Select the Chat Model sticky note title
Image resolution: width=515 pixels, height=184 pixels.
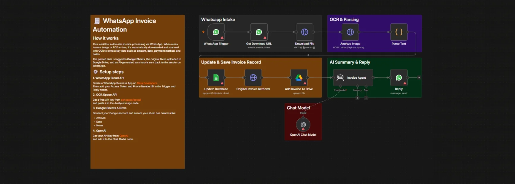click(298, 108)
